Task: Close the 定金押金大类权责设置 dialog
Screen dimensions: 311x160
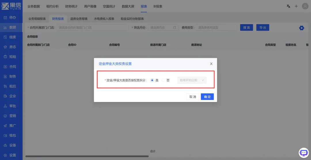Action: click(211, 64)
